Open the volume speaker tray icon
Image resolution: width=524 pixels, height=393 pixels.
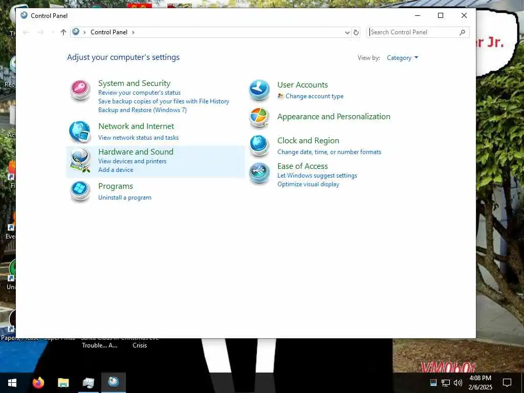coord(458,383)
